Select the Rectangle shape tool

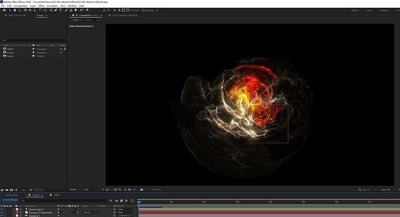(51, 10)
